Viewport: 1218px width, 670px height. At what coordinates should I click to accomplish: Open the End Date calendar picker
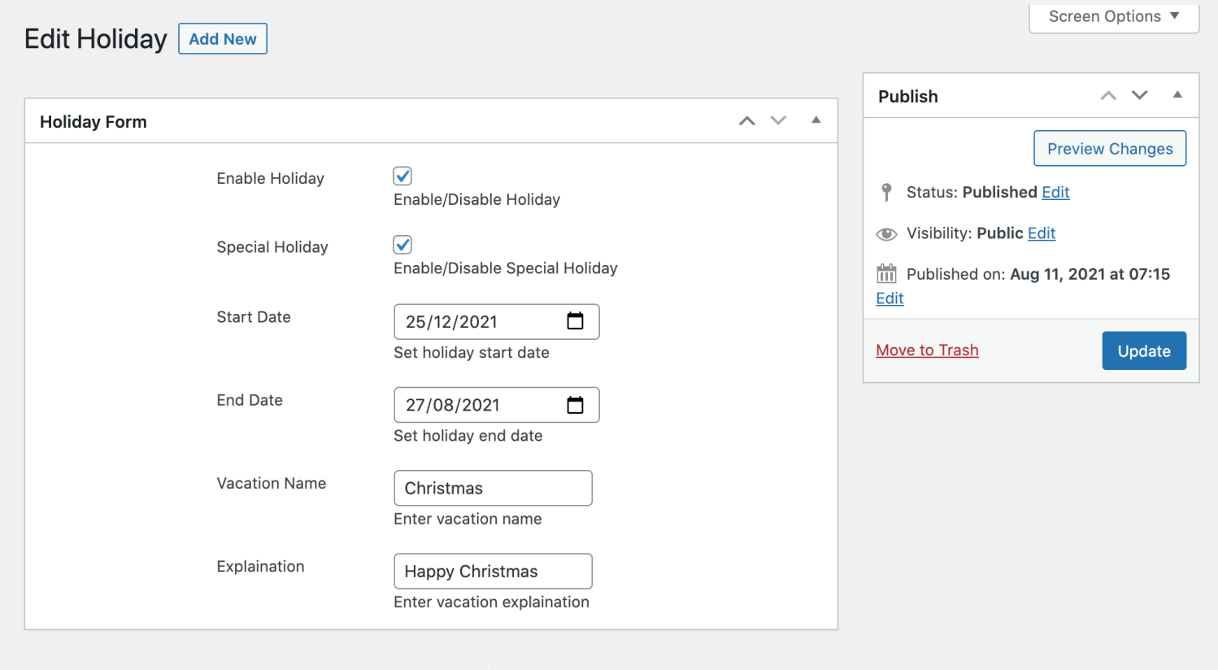click(x=576, y=404)
